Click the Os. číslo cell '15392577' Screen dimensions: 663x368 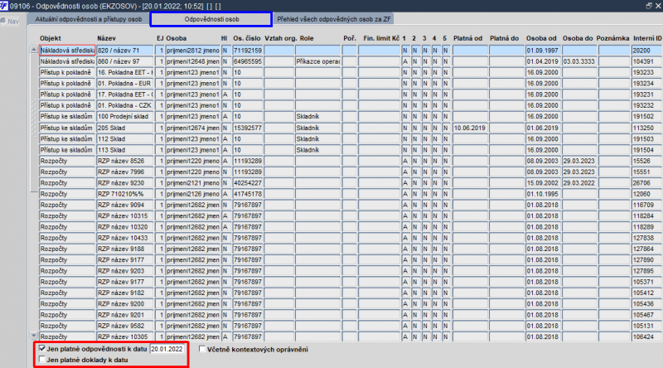(x=247, y=128)
